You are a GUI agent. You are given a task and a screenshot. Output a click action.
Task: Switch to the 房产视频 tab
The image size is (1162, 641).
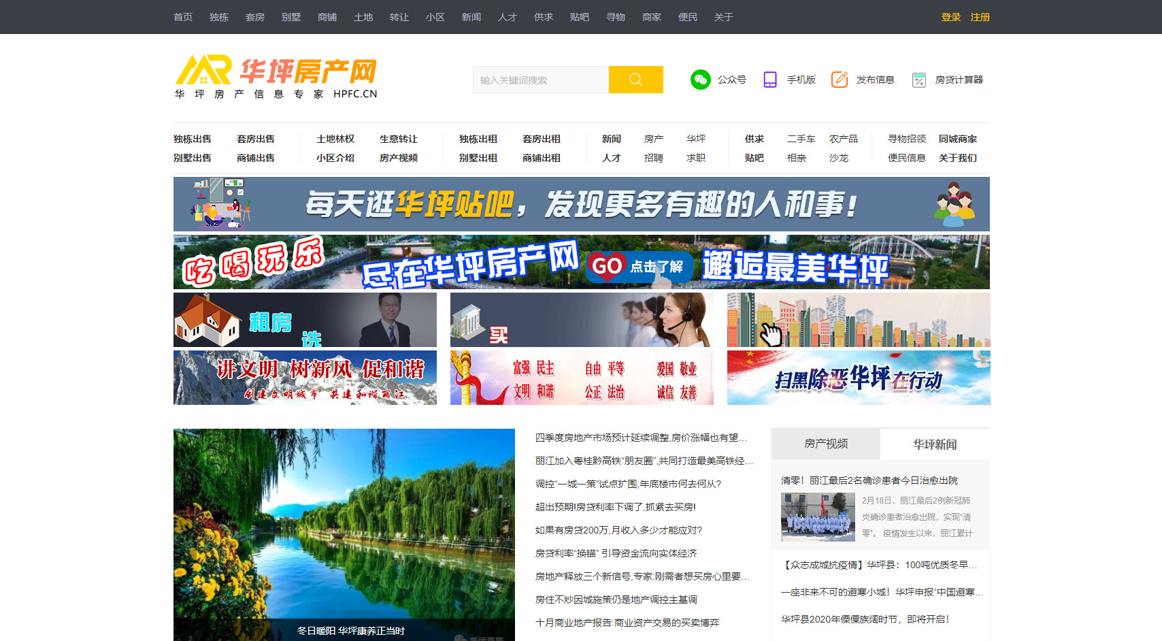tap(826, 444)
